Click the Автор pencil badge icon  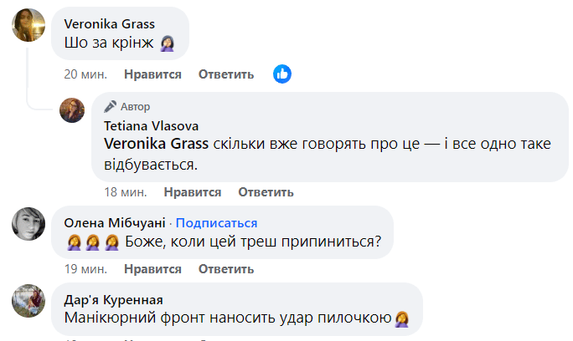[110, 107]
